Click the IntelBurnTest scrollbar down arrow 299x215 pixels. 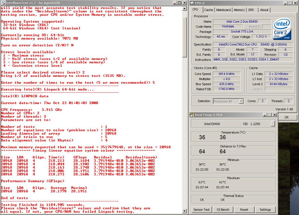click(184, 211)
